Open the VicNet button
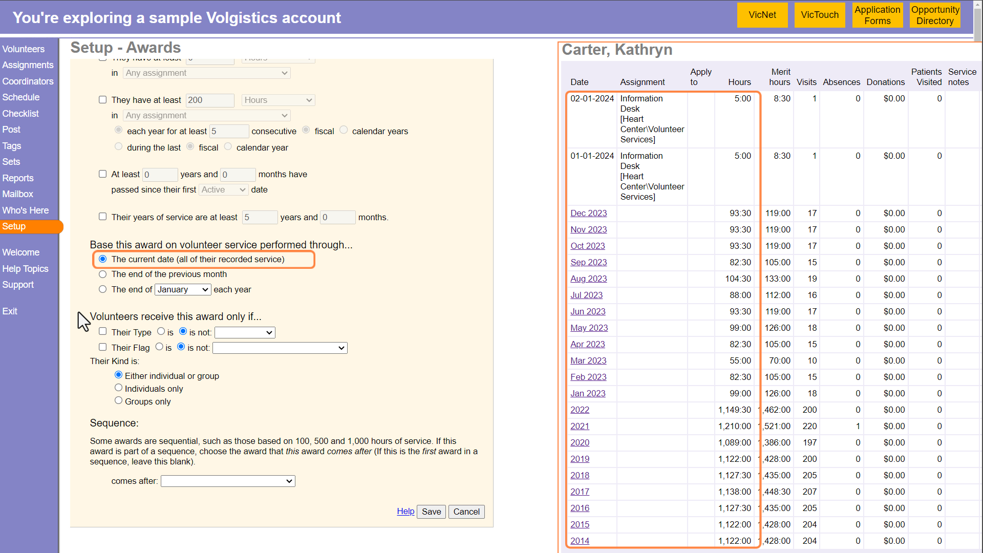The height and width of the screenshot is (553, 983). pyautogui.click(x=762, y=15)
